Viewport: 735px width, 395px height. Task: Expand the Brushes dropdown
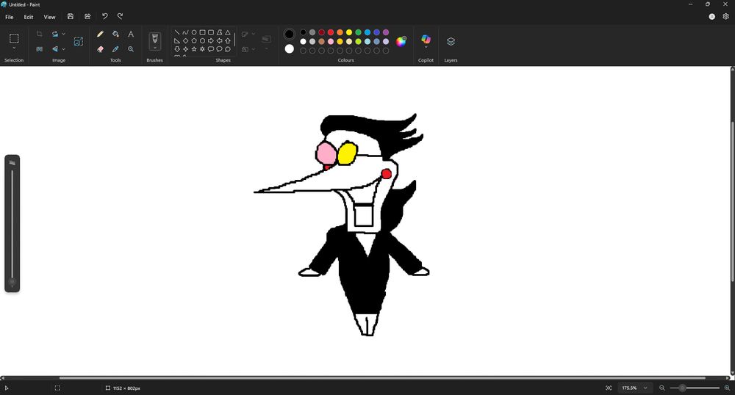click(154, 48)
